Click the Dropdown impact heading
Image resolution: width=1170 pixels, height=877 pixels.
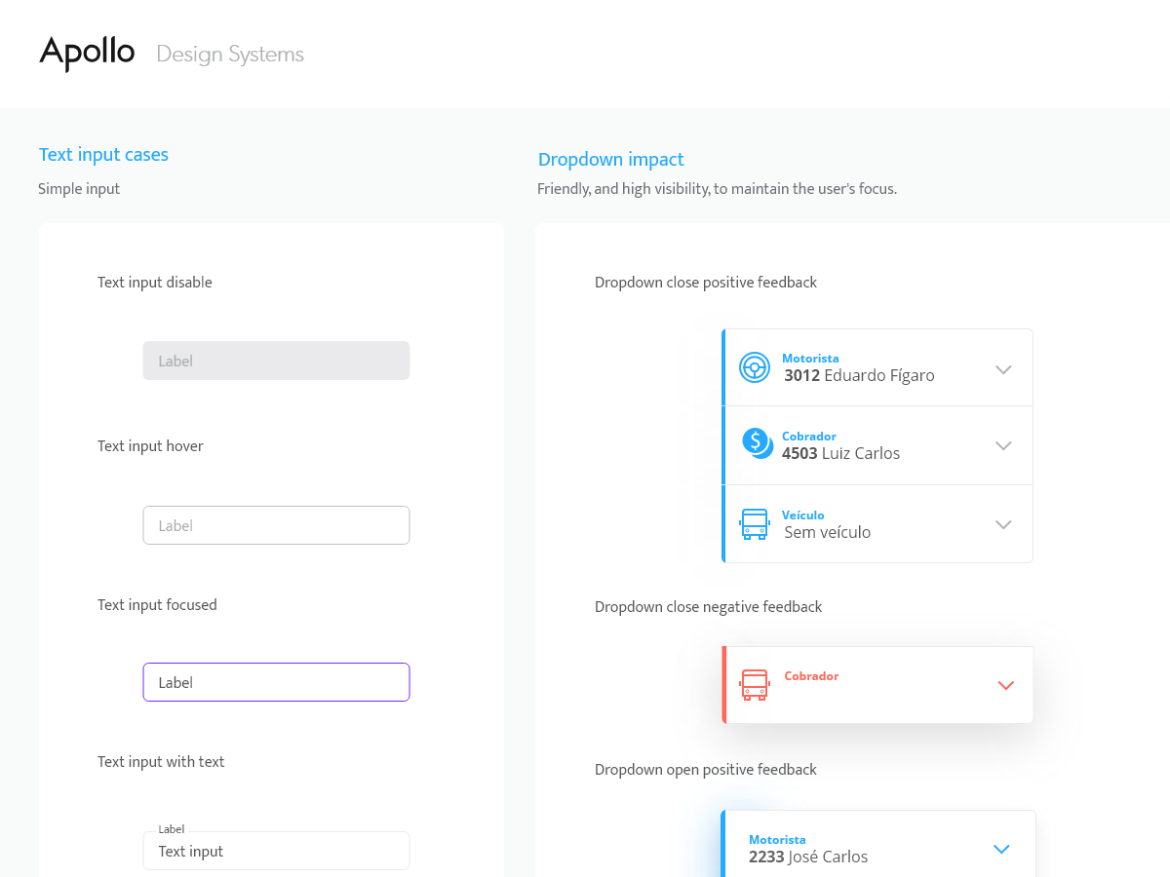click(611, 159)
